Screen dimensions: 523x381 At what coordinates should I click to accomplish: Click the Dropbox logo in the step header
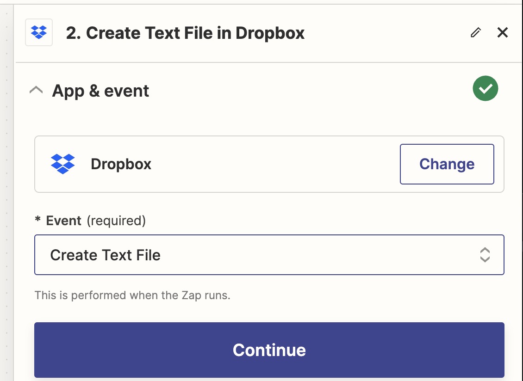click(39, 32)
